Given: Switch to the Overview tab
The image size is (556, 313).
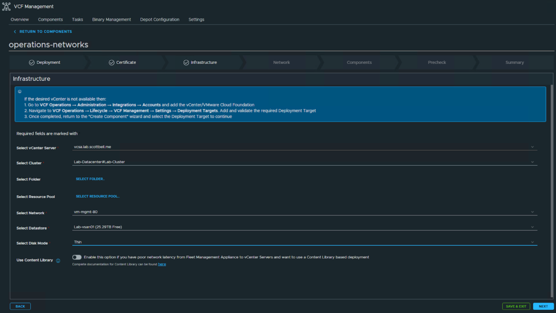Looking at the screenshot, I should (20, 20).
